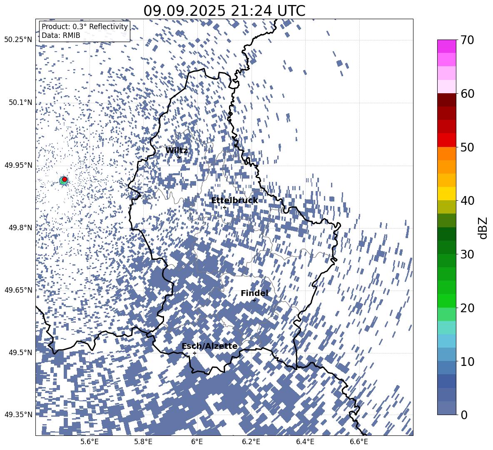Click the colorbar tick value 70
The height and width of the screenshot is (450, 493).
467,40
